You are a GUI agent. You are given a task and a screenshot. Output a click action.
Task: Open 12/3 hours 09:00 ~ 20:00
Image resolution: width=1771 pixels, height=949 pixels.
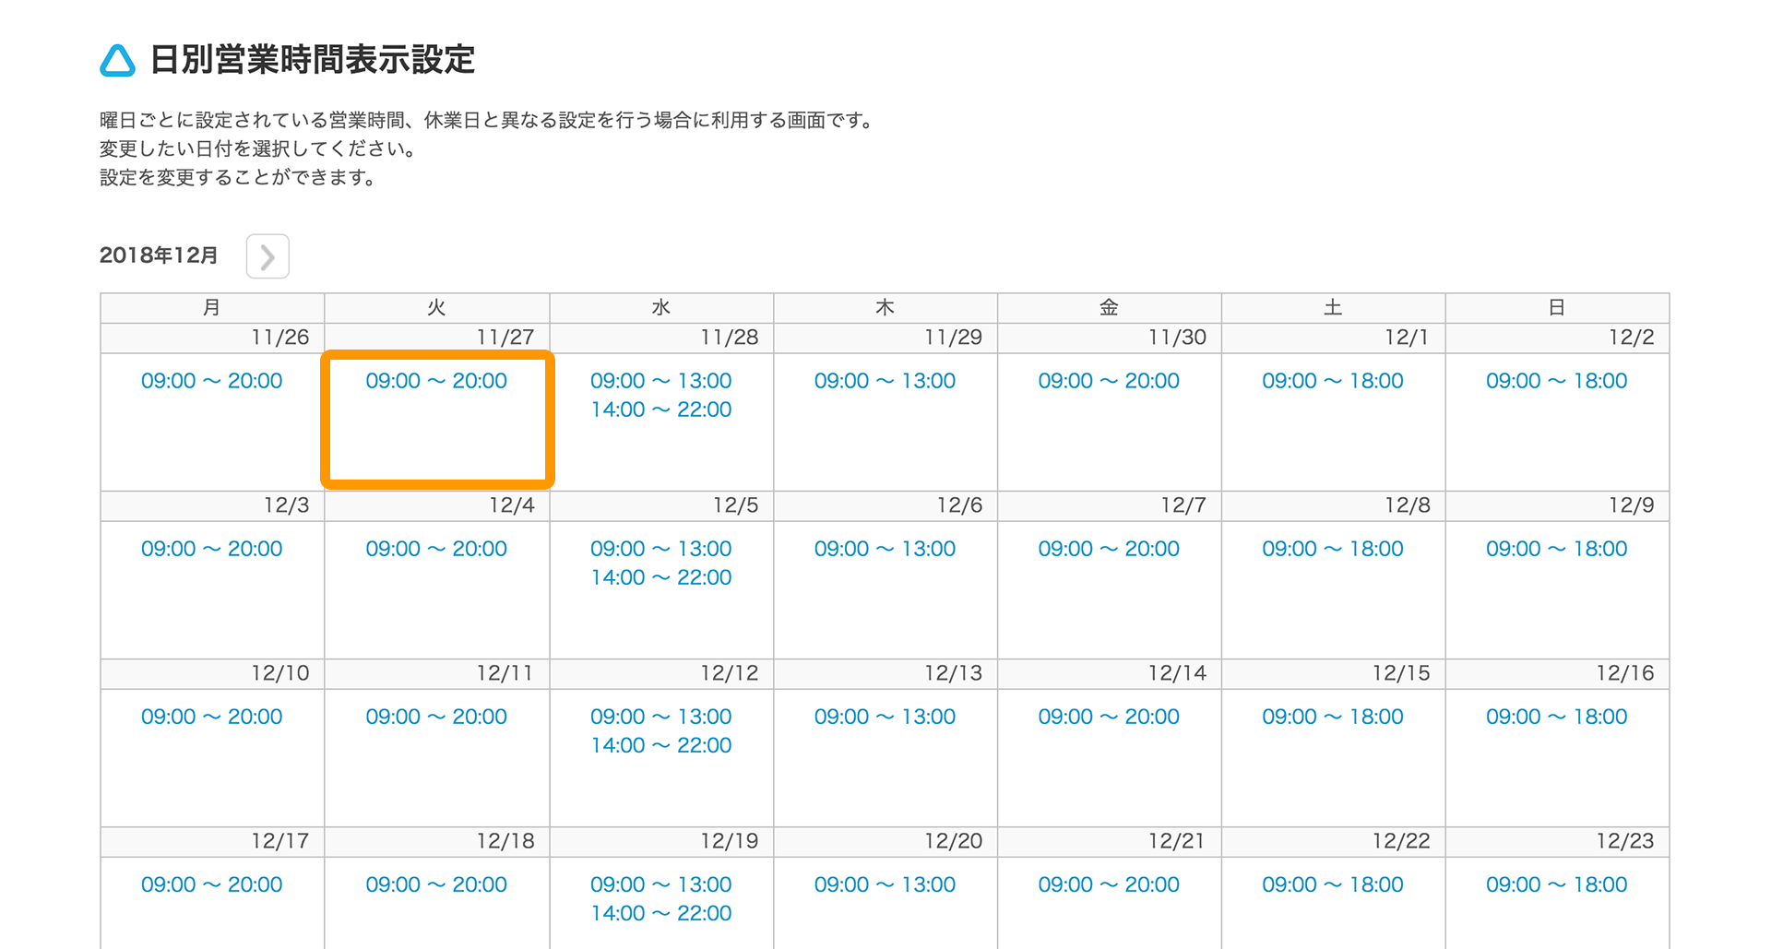pyautogui.click(x=211, y=549)
